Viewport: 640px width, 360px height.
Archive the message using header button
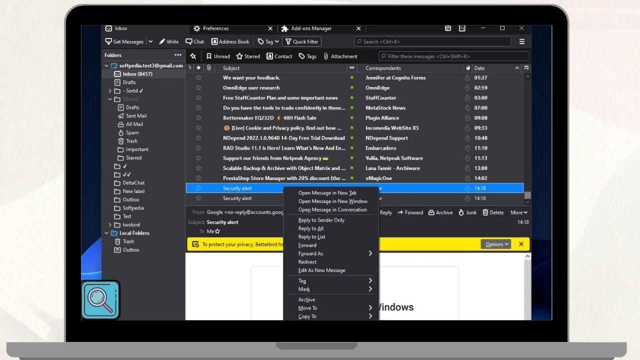pos(440,212)
